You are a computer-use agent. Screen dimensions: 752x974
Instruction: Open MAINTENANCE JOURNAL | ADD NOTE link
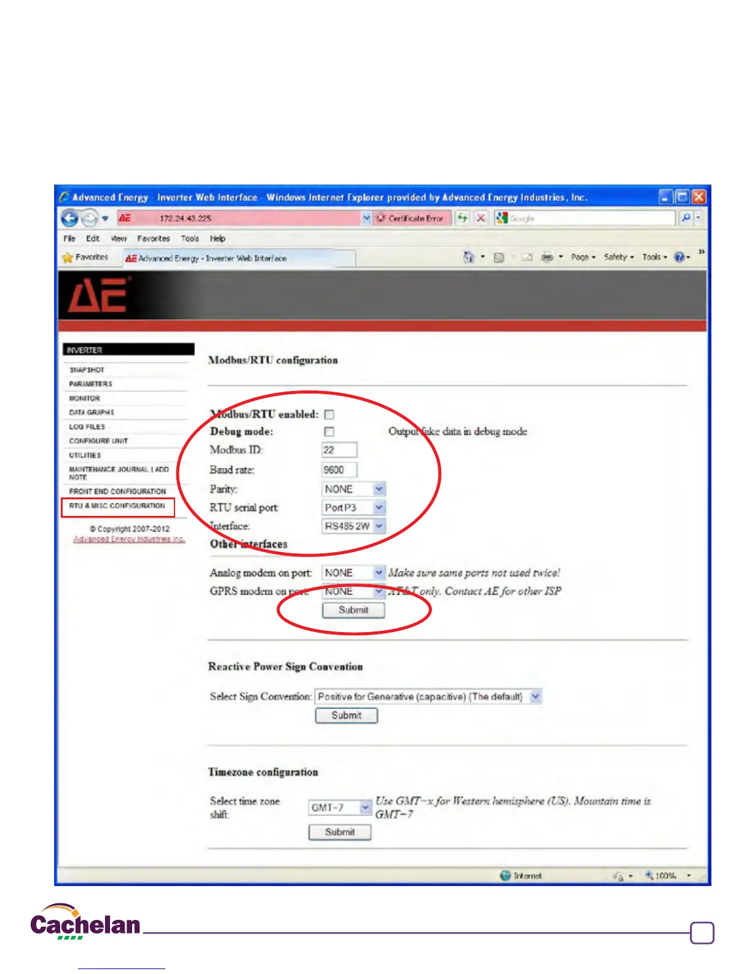119,473
